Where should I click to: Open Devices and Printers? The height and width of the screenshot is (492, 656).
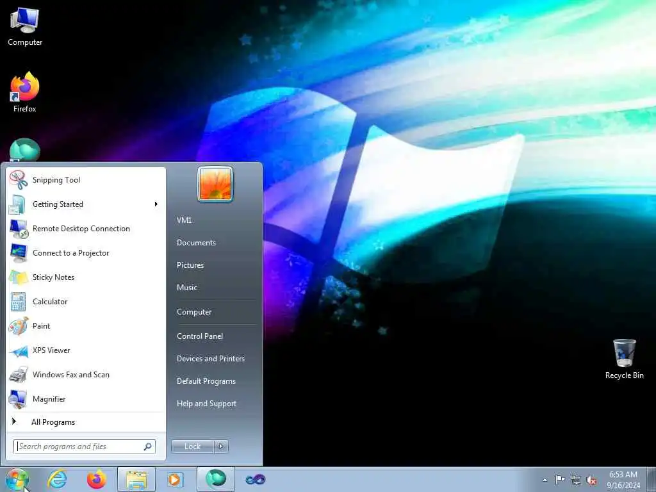tap(210, 359)
